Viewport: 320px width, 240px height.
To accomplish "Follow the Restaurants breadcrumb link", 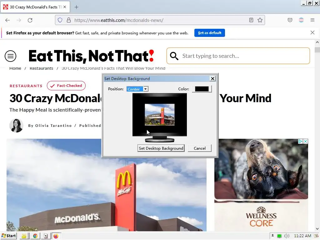I will tap(41, 68).
